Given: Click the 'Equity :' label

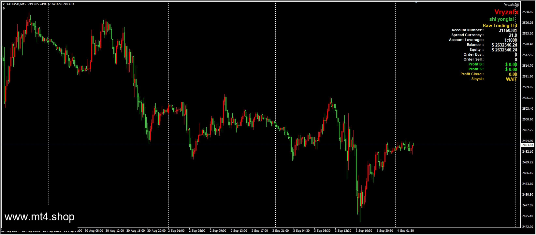Looking at the screenshot, I should (476, 49).
